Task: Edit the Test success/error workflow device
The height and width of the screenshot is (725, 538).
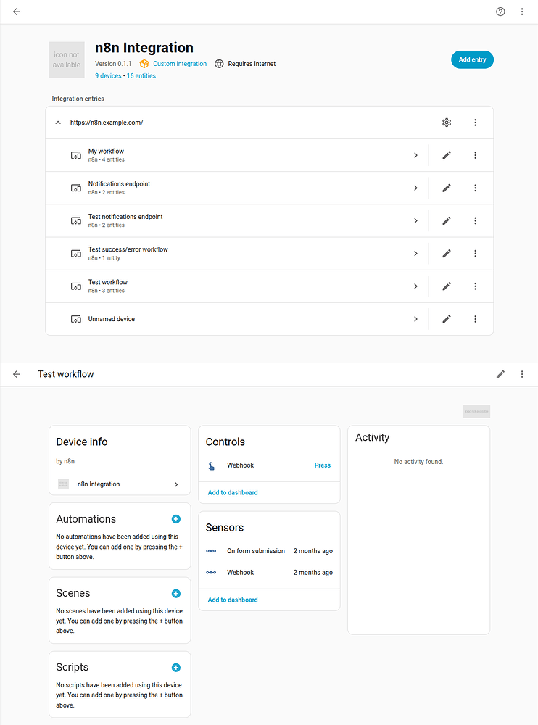Action: (x=447, y=253)
